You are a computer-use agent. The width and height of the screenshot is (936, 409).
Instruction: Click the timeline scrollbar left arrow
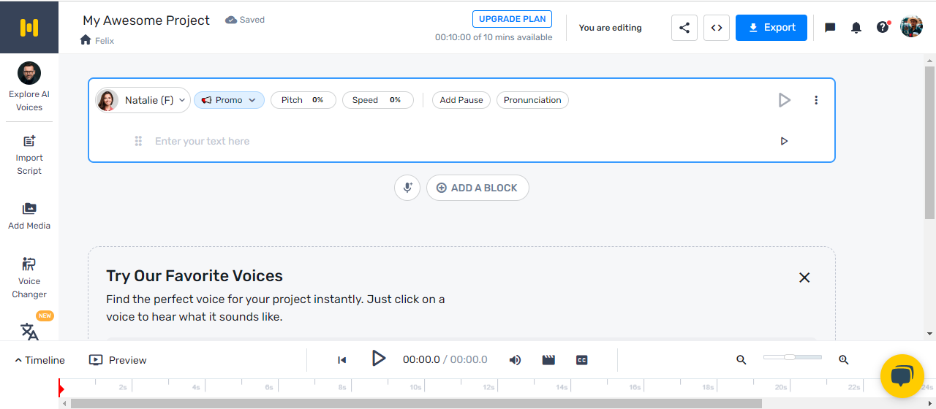(64, 403)
